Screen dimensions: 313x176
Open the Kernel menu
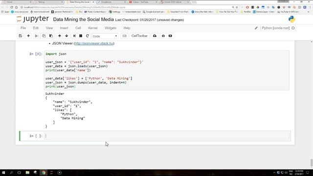pos(93,28)
